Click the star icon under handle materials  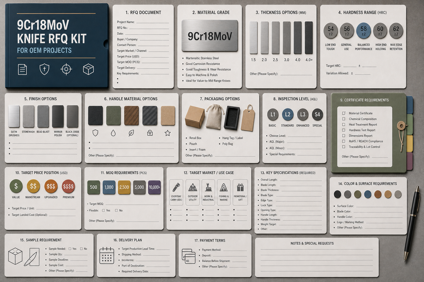coord(168,133)
